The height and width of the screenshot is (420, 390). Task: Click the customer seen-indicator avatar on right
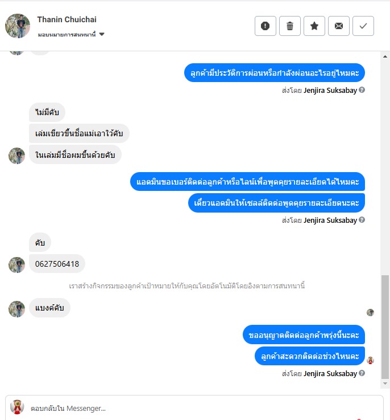click(x=370, y=312)
